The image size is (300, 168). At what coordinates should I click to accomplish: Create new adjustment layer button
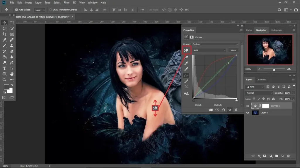pyautogui.click(x=271, y=156)
